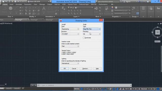Toggle lineweight display in status bar
This screenshot has width=162, height=91.
click(x=111, y=89)
